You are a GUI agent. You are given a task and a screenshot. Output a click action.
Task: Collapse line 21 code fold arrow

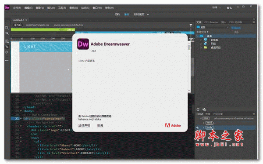(x=21, y=118)
